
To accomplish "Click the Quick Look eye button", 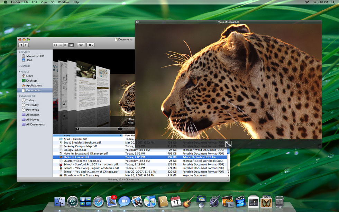I will [x=81, y=45].
